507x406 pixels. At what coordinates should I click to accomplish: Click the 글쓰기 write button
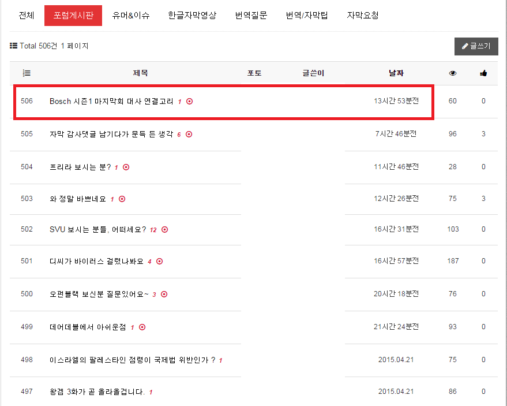pyautogui.click(x=476, y=46)
